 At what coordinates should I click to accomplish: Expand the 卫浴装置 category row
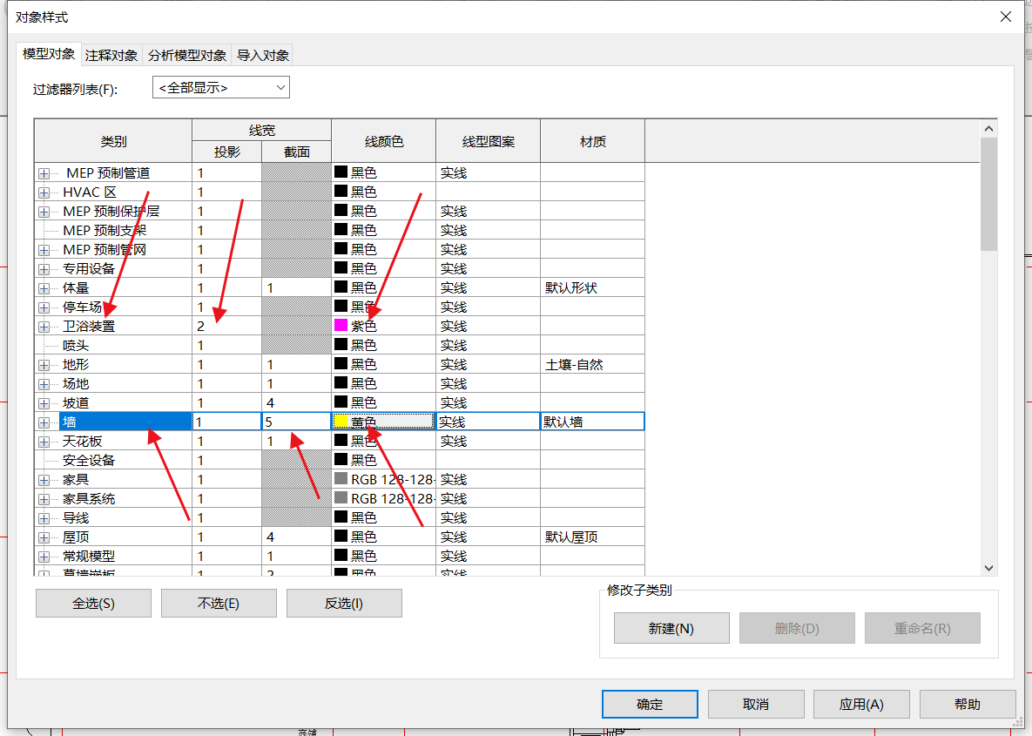(x=44, y=327)
